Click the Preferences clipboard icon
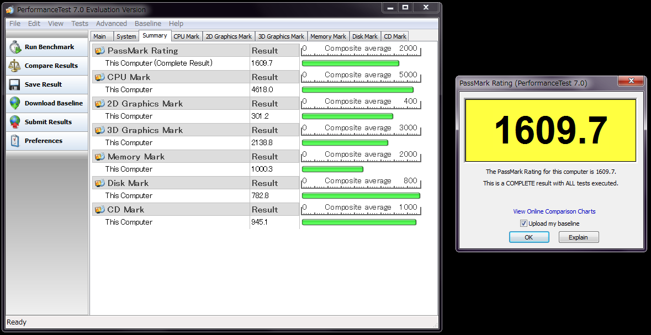 (14, 141)
